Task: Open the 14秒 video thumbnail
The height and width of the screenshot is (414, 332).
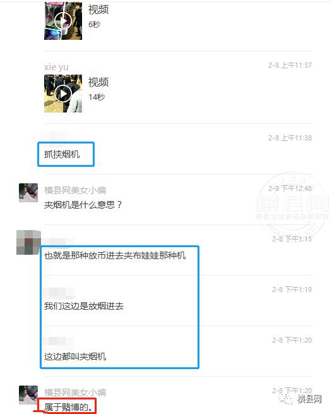Action: 63,94
